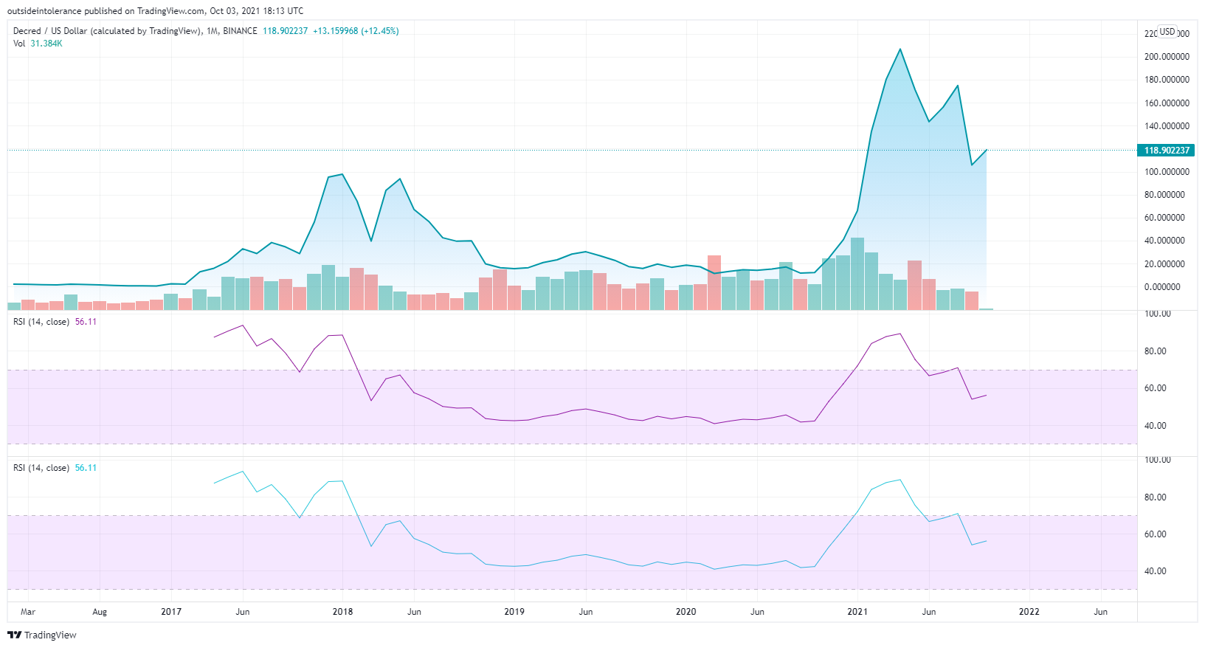The image size is (1205, 648).
Task: Click the 2019 label on time axis
Action: [x=514, y=612]
